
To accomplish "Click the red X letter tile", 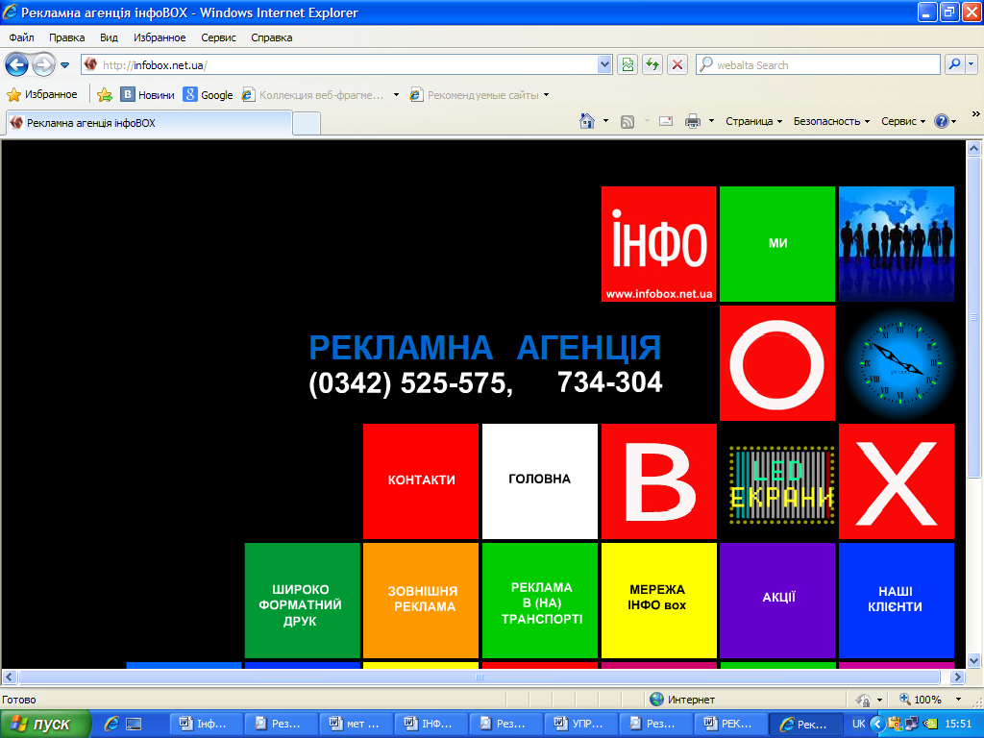I will (897, 481).
